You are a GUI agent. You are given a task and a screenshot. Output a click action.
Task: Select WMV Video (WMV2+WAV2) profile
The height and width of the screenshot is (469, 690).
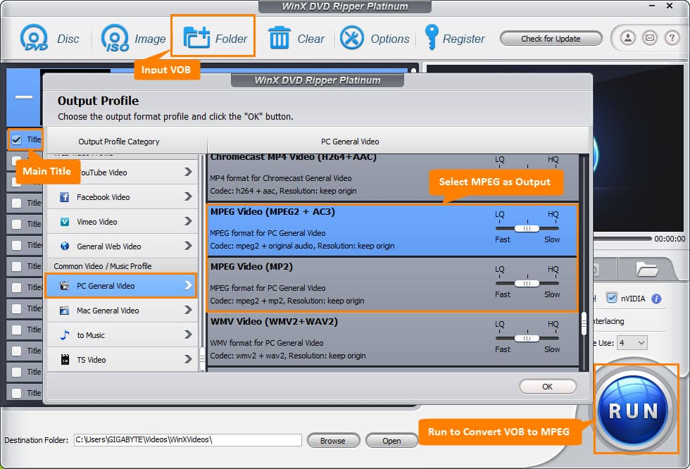point(393,339)
